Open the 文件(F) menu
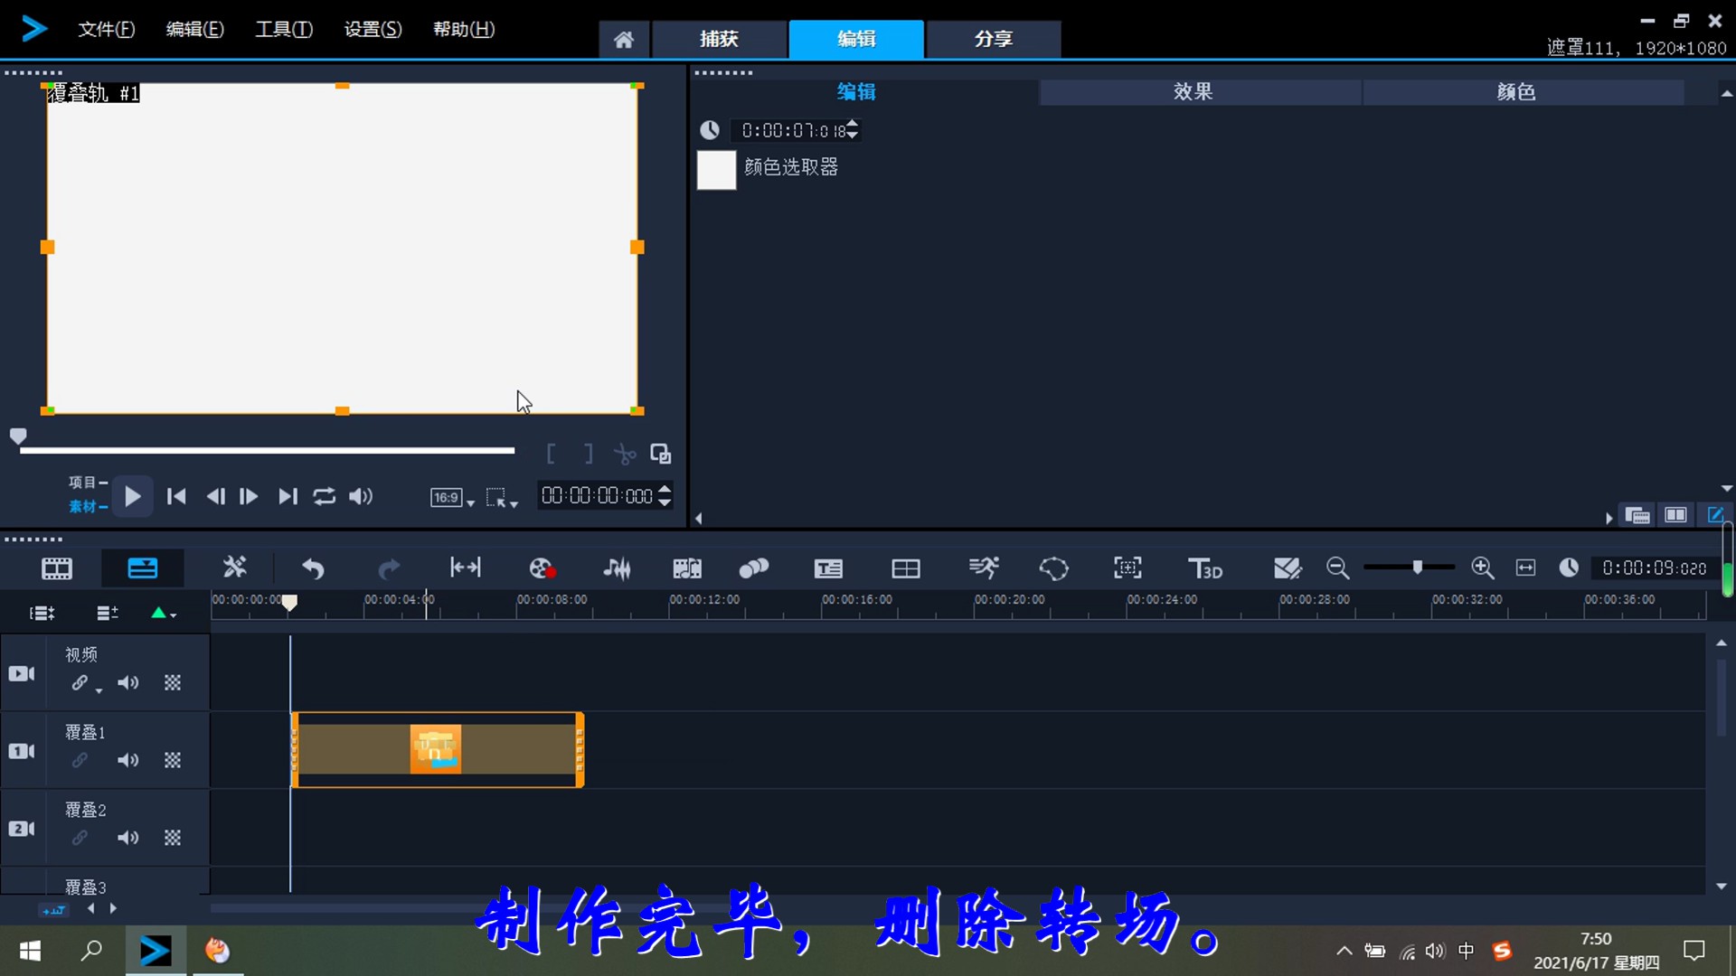The image size is (1736, 976). point(106,29)
